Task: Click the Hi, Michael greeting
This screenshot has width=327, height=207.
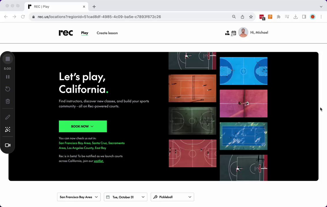Action: tap(259, 32)
